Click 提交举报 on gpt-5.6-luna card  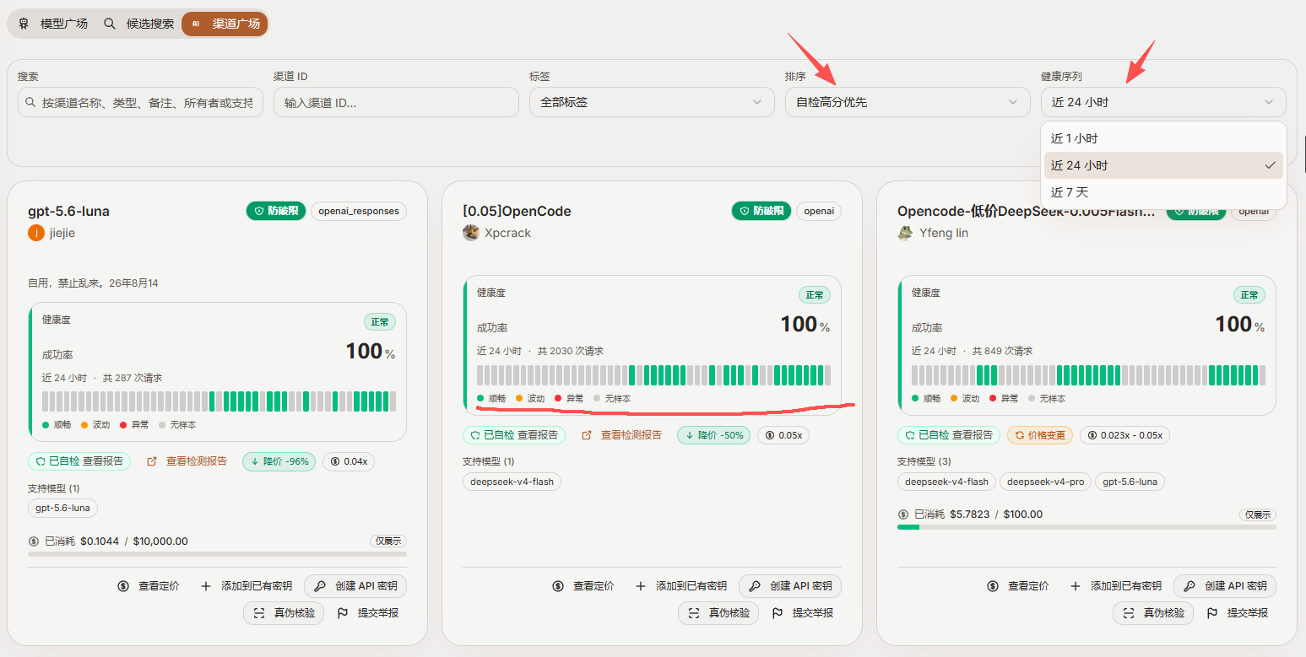coord(368,613)
